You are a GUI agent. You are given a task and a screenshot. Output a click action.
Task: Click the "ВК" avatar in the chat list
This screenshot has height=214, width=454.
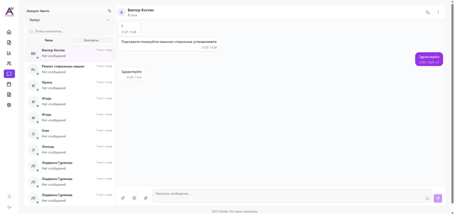tap(33, 54)
